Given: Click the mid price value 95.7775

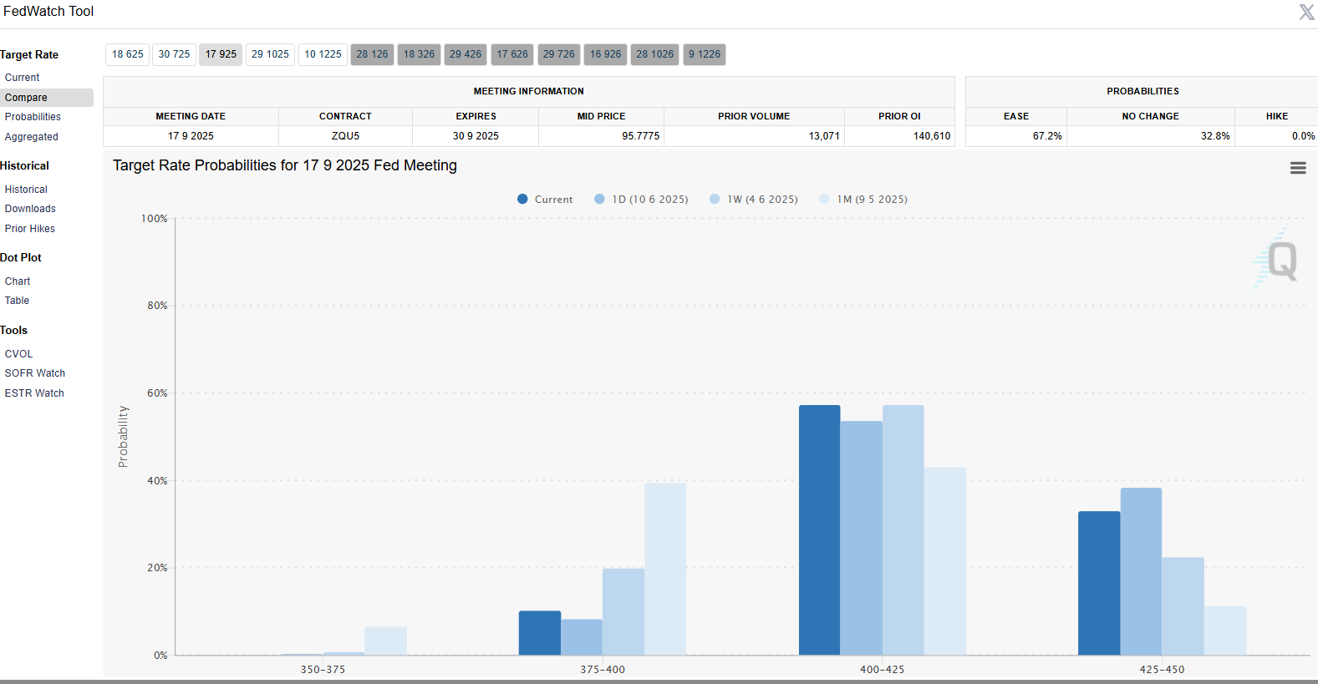Looking at the screenshot, I should tap(640, 136).
